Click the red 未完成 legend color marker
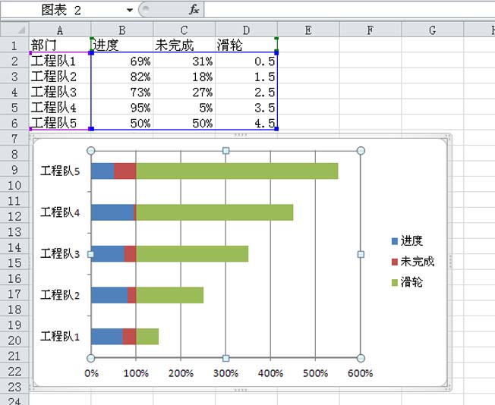Screen dimensions: 495x405 tap(394, 262)
